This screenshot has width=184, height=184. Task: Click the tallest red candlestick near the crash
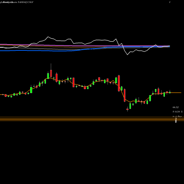click(x=119, y=83)
